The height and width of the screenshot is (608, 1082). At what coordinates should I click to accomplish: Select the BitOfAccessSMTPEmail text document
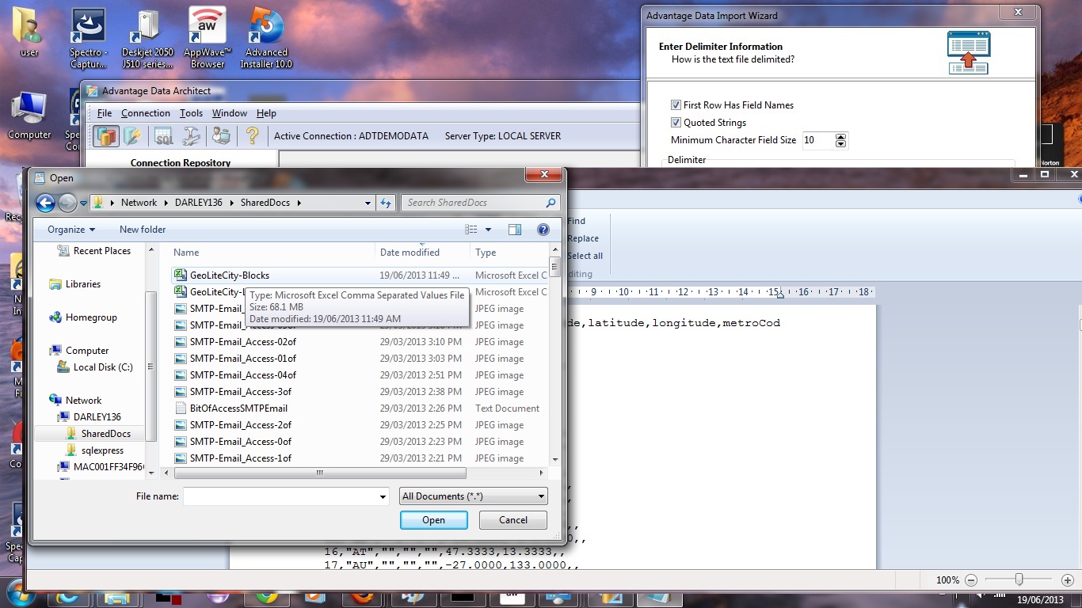[238, 408]
